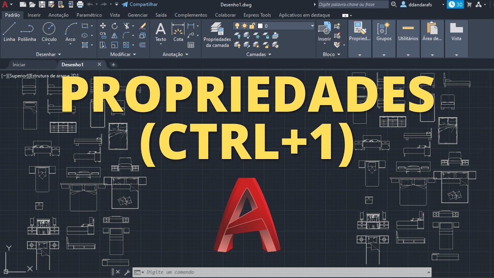Toggle layer lock padlock icon

point(252,26)
